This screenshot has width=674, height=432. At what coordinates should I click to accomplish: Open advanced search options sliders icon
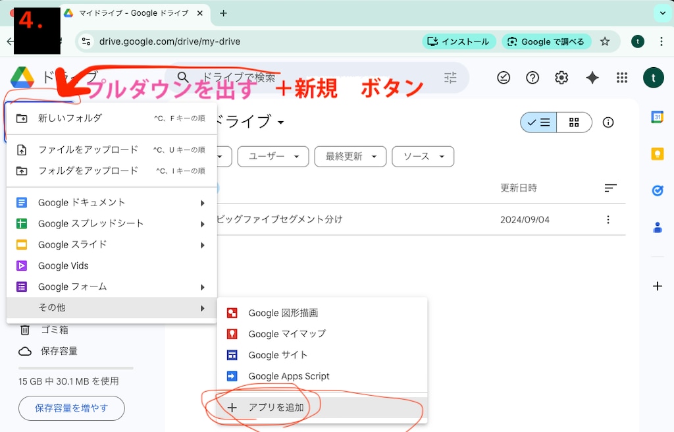(x=450, y=77)
